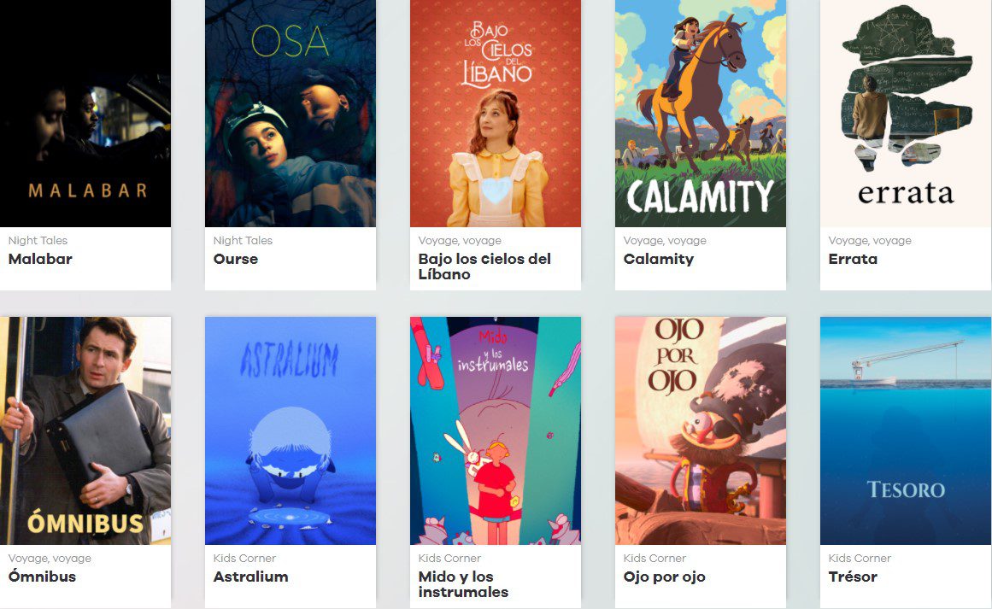Open the errata film poster

click(906, 114)
